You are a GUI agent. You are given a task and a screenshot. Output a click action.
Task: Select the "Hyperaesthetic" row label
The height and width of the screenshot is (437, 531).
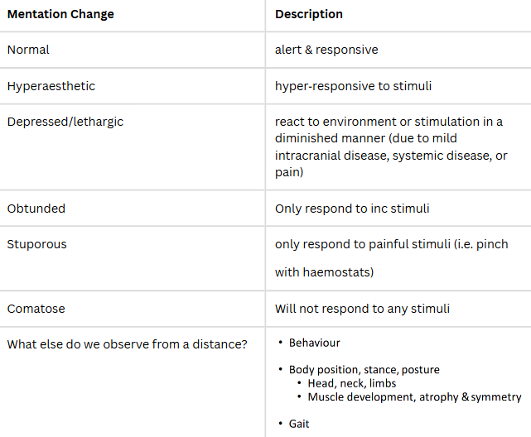(51, 86)
